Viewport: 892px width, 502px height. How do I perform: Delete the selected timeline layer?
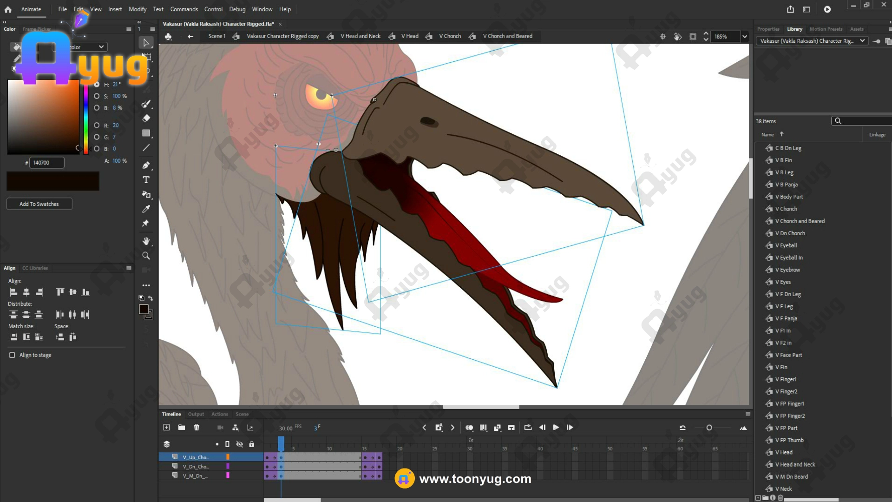coord(197,428)
